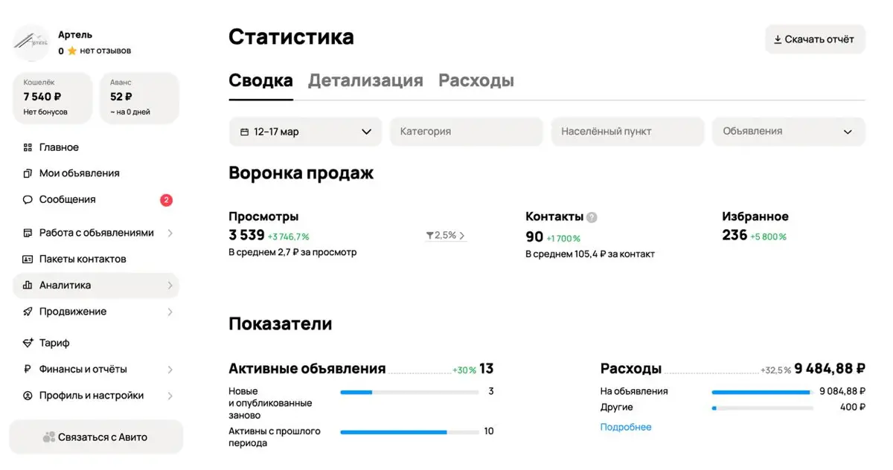The height and width of the screenshot is (470, 893).
Task: Click the Работа с объявлениями icon
Action: 28,233
